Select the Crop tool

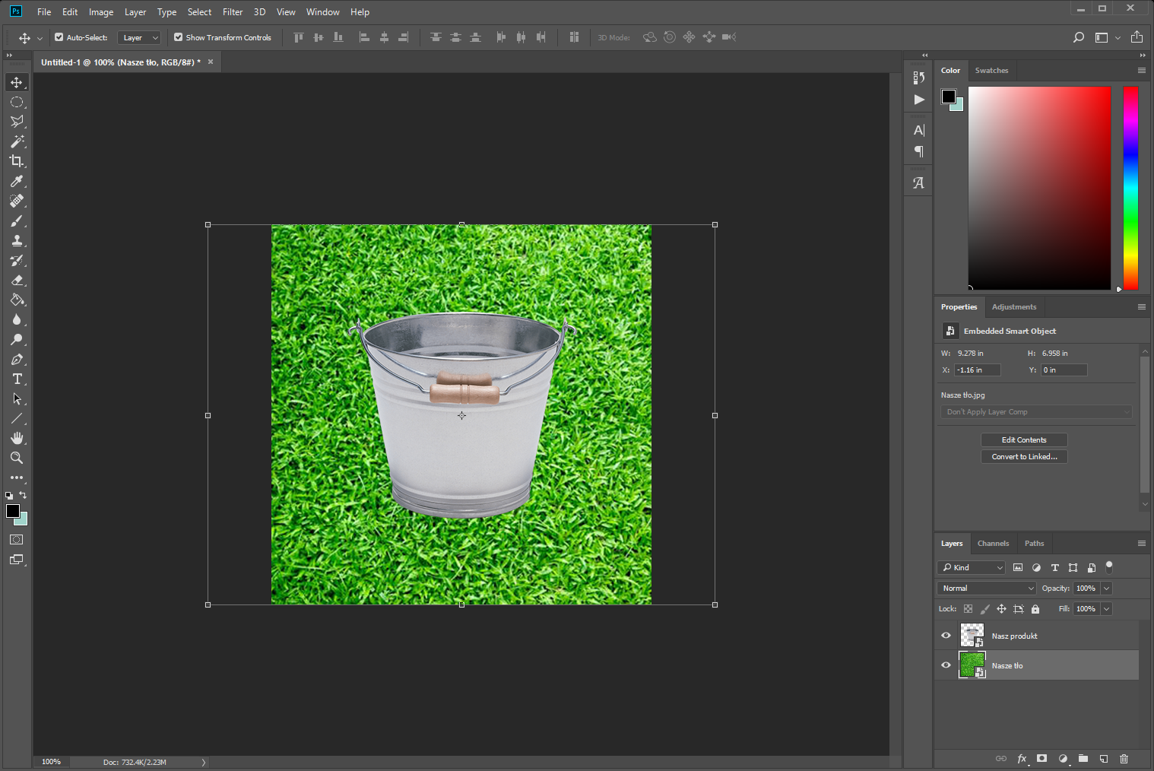pos(17,161)
